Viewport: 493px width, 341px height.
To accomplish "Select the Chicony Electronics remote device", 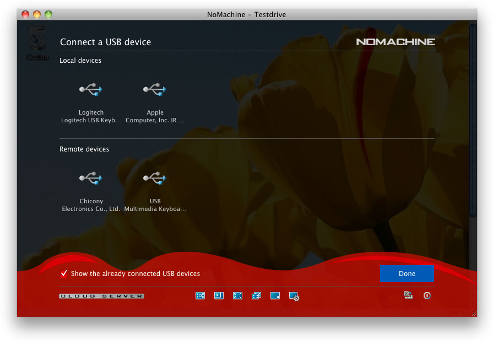I will point(91,178).
